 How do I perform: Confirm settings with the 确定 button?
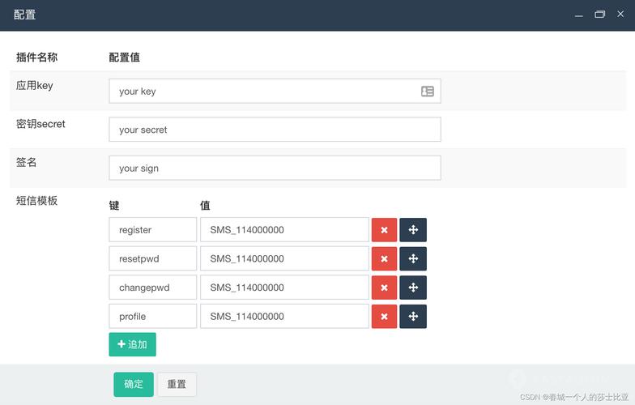pyautogui.click(x=134, y=384)
